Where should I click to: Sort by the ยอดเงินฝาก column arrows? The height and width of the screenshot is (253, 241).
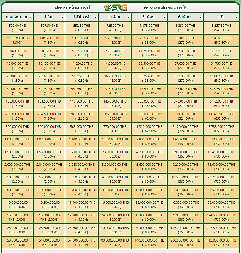(31, 17)
